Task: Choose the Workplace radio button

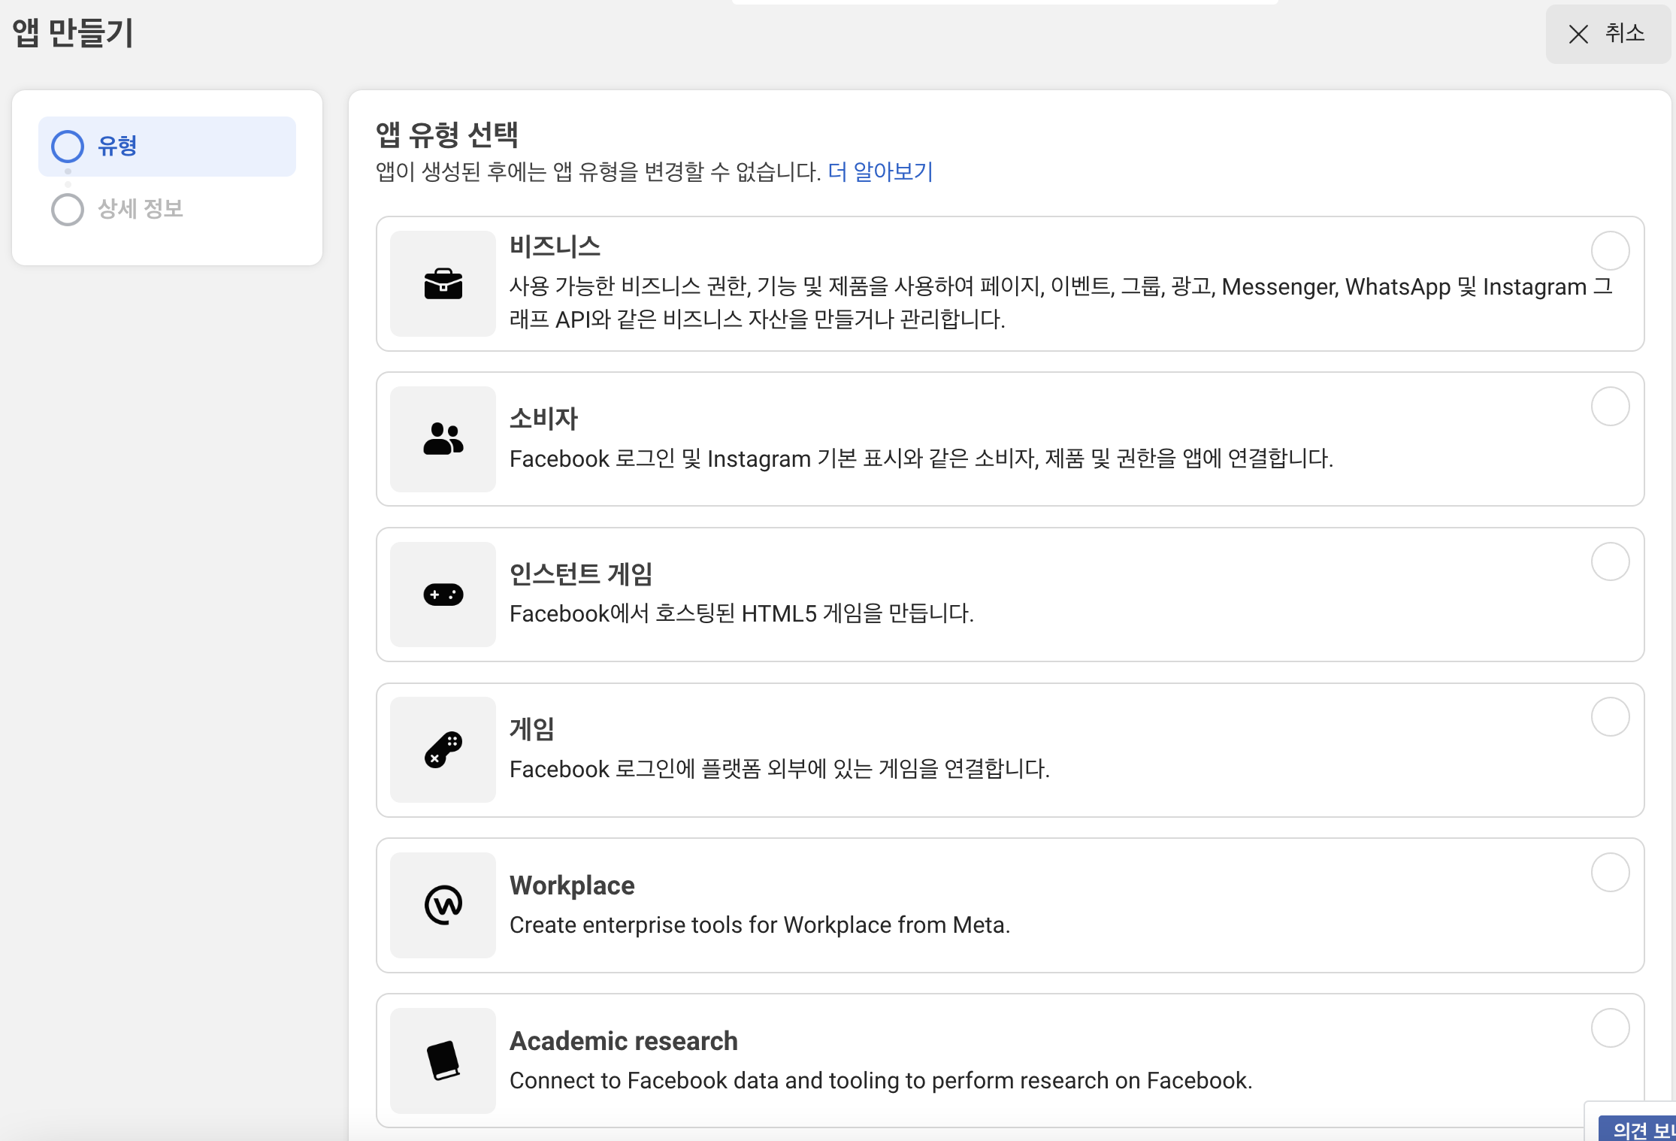Action: 1610,872
